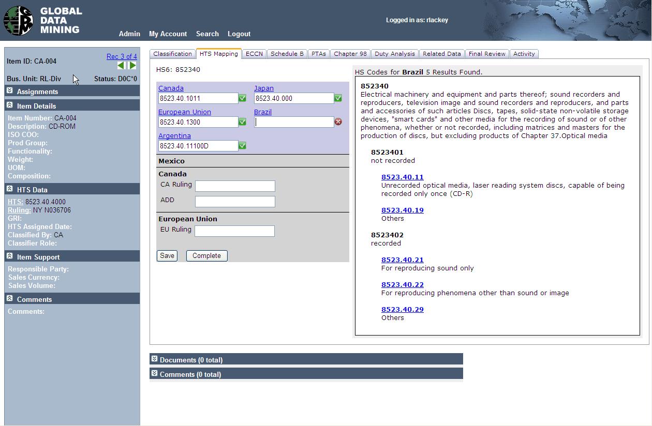Click the next record green arrow
The height and width of the screenshot is (426, 652).
click(132, 66)
